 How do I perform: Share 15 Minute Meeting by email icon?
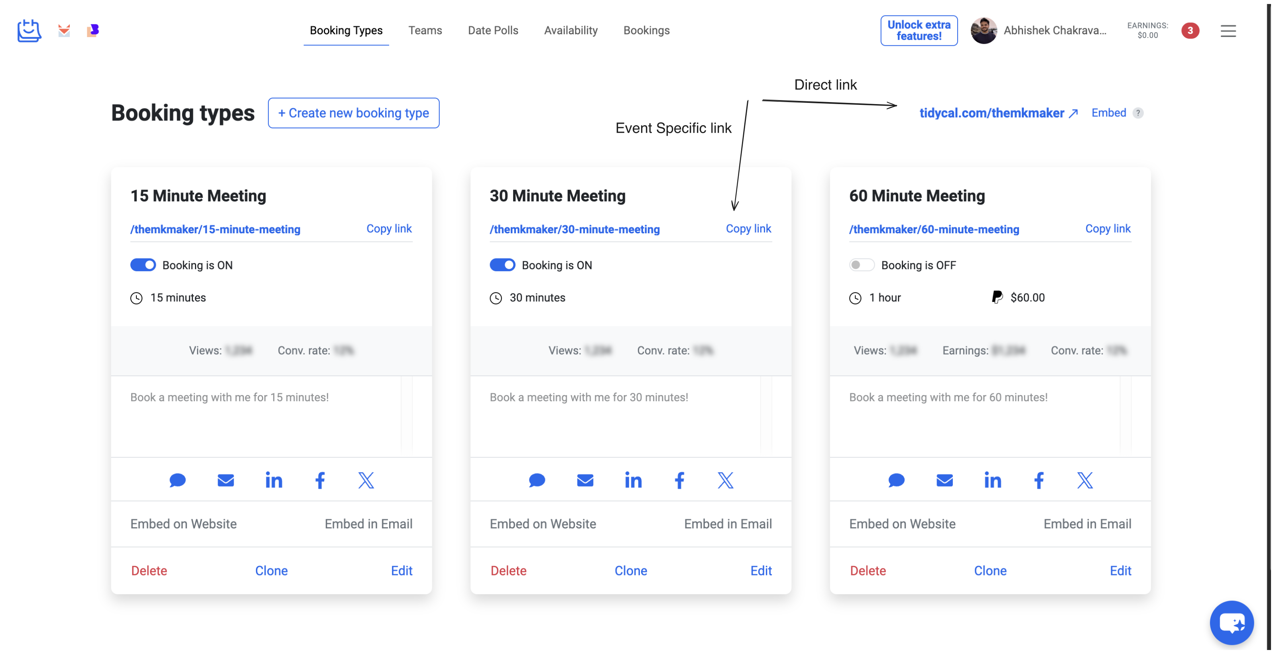click(x=226, y=480)
